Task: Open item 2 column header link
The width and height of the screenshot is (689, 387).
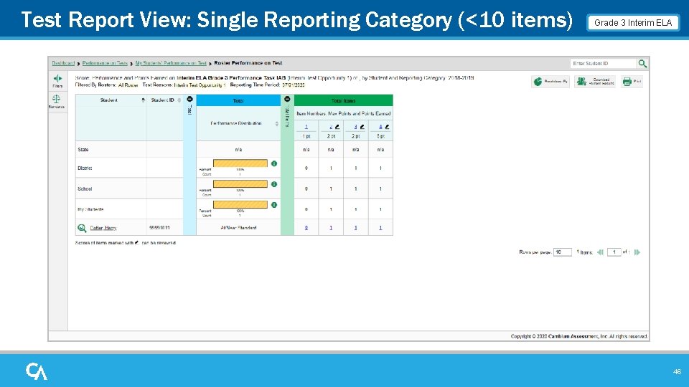Action: click(x=332, y=127)
